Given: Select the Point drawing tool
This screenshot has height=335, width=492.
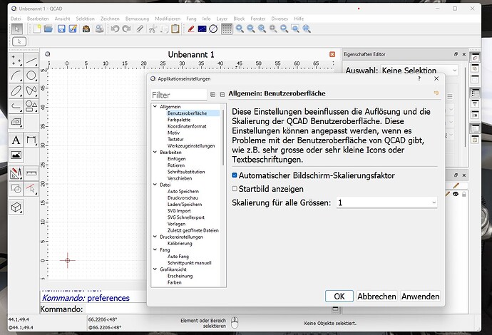Looking at the screenshot, I should [16, 60].
